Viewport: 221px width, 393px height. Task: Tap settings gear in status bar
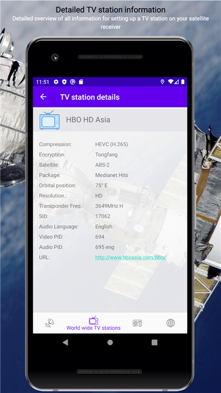pos(56,82)
